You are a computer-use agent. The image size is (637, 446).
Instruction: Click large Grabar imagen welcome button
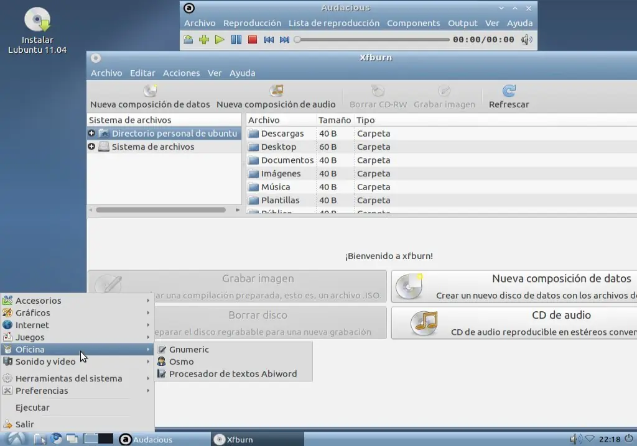[237, 286]
